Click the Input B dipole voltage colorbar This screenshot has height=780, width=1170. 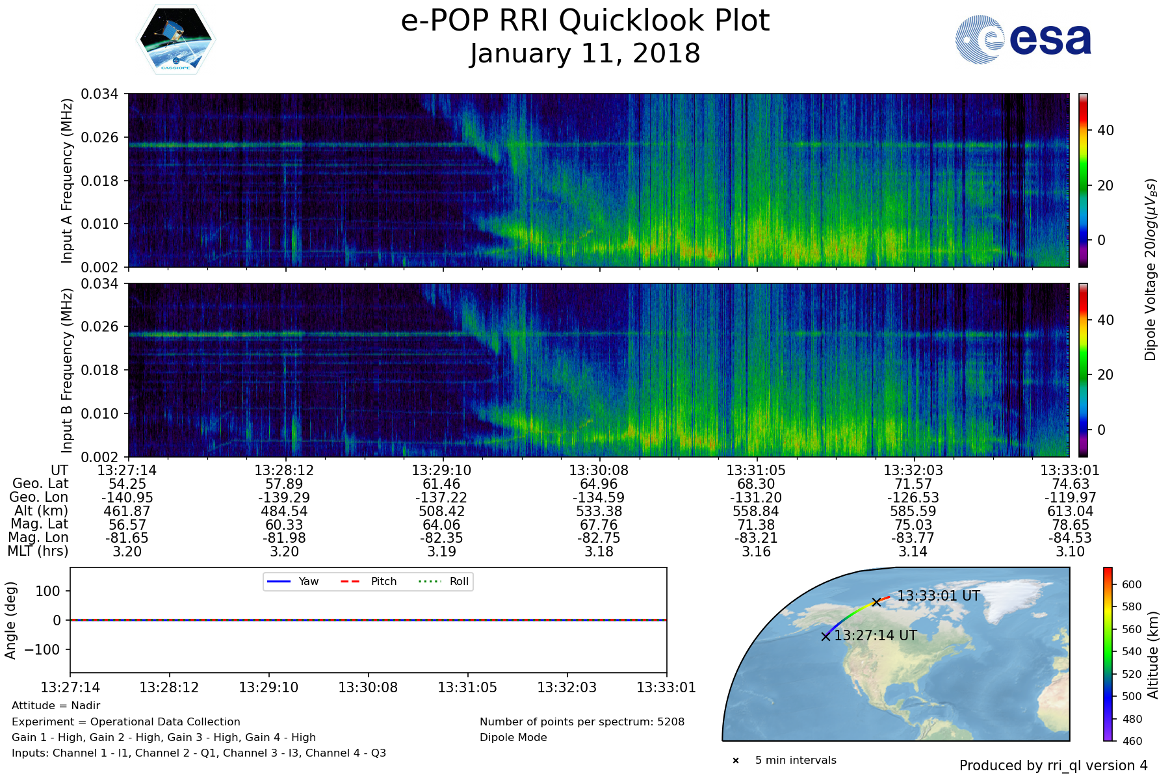pyautogui.click(x=1083, y=370)
